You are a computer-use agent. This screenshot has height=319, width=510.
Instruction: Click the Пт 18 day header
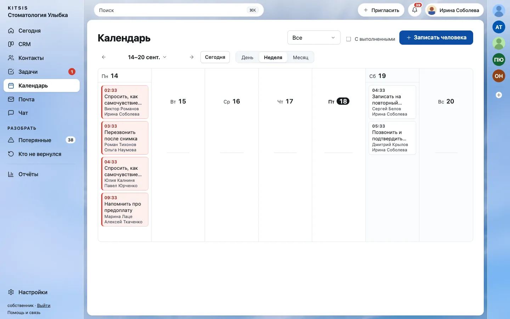[339, 101]
